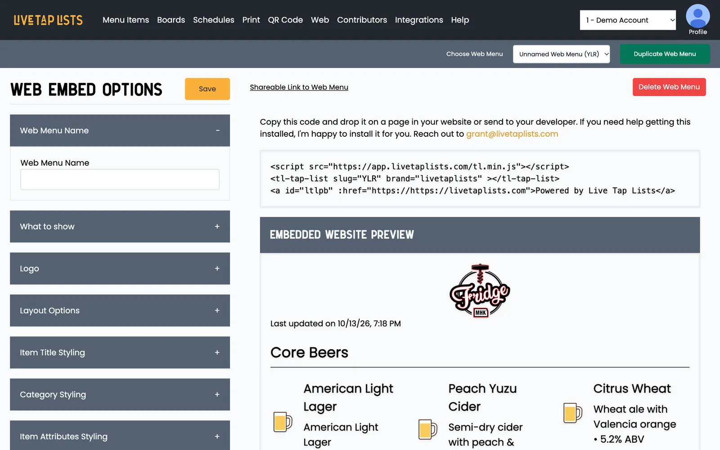Screen dimensions: 720x450
Task: Click the beer mug icon beside American Light Lager
Action: (x=283, y=422)
